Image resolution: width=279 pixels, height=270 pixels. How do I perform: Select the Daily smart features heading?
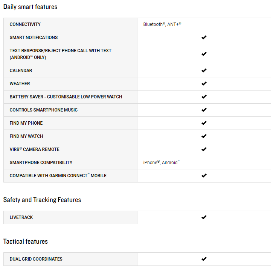[30, 7]
